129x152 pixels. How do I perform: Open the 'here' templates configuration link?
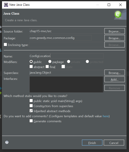pos(106,116)
